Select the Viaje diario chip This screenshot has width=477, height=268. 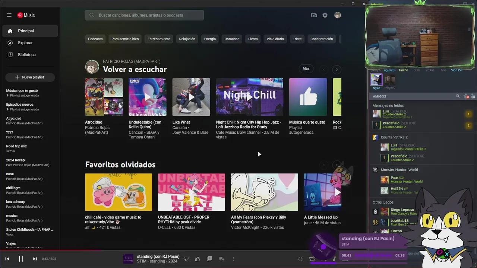point(275,39)
